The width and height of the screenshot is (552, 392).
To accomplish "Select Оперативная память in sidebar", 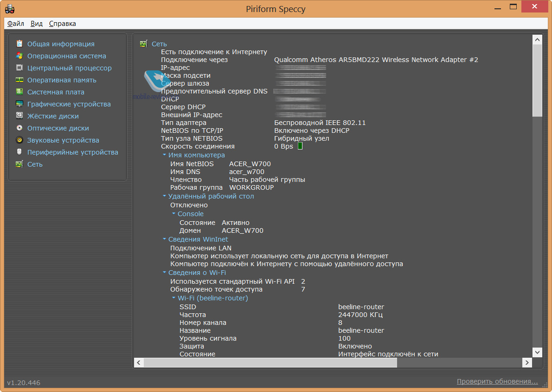I will (x=62, y=80).
